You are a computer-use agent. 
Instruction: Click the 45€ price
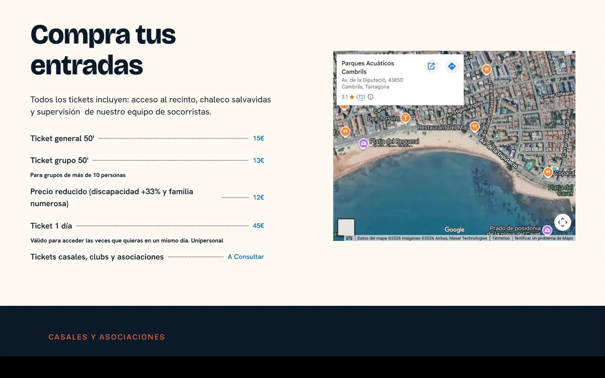click(x=259, y=225)
